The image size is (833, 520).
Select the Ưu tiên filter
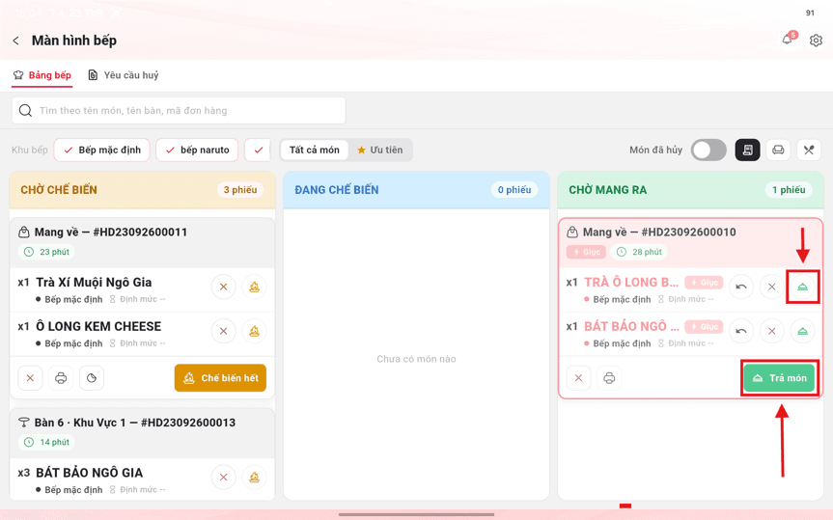[380, 150]
